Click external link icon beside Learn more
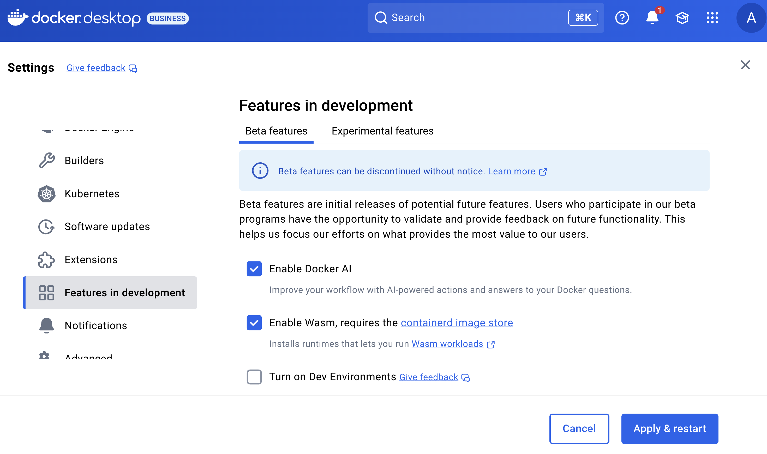This screenshot has height=454, width=767. click(543, 172)
